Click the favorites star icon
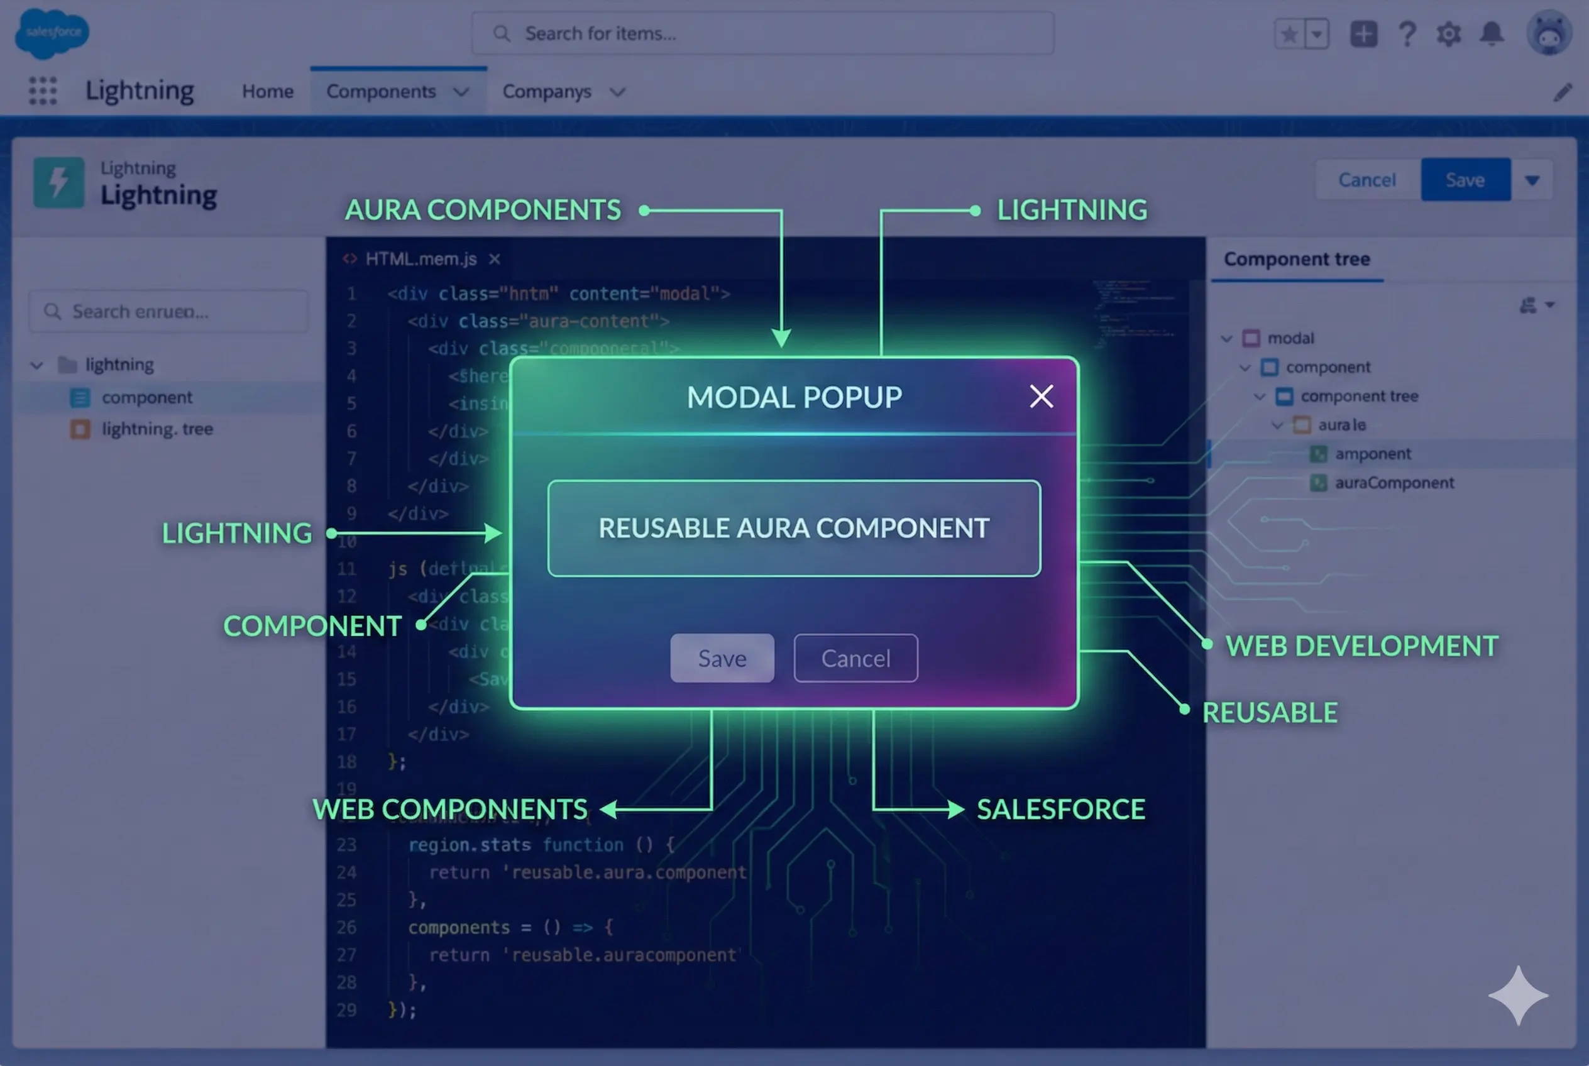 tap(1289, 33)
